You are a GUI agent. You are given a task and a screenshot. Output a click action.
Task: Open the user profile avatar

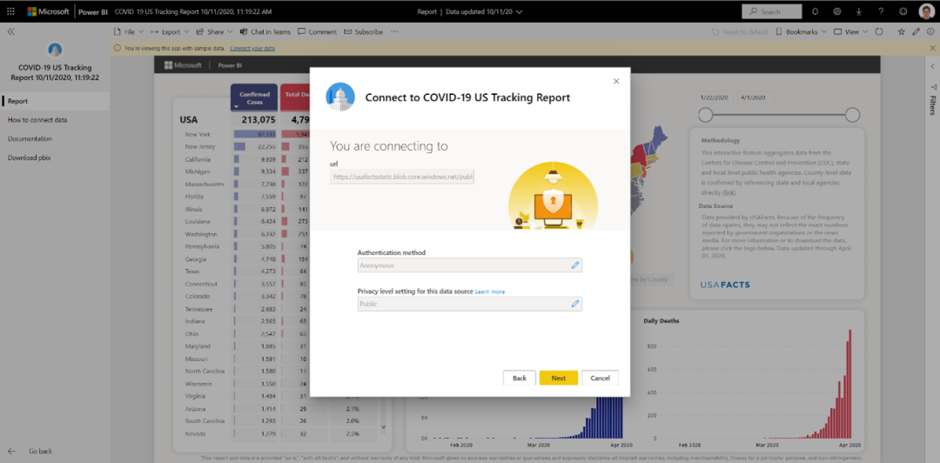[925, 11]
